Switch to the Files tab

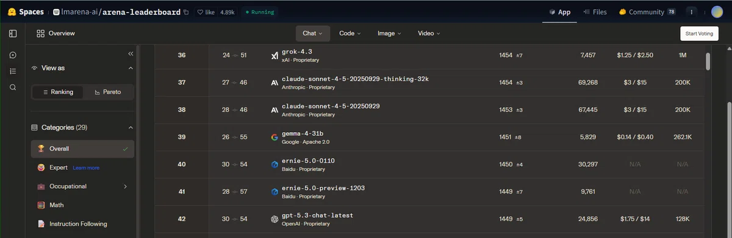595,12
